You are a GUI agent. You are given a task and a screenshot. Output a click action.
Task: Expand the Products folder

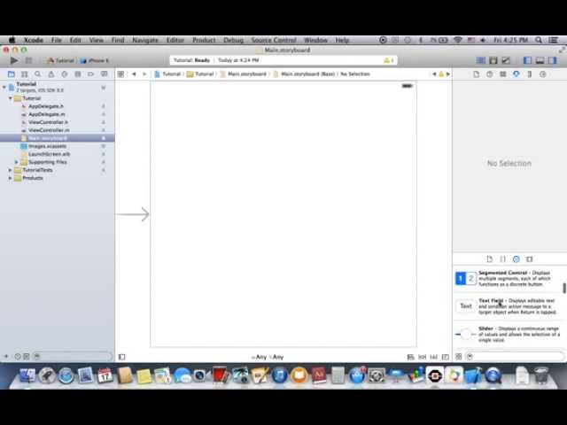point(11,178)
